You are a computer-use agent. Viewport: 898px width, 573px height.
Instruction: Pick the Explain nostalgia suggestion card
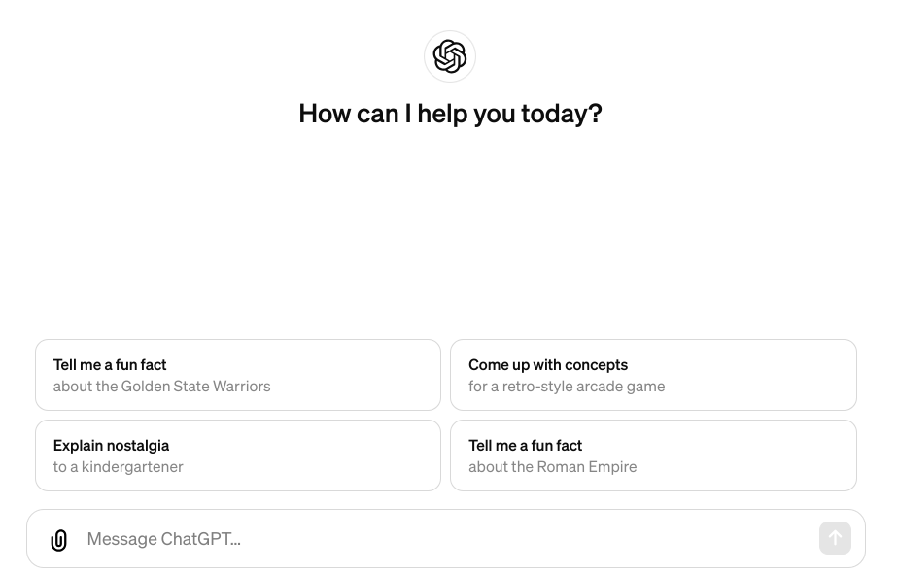[238, 455]
